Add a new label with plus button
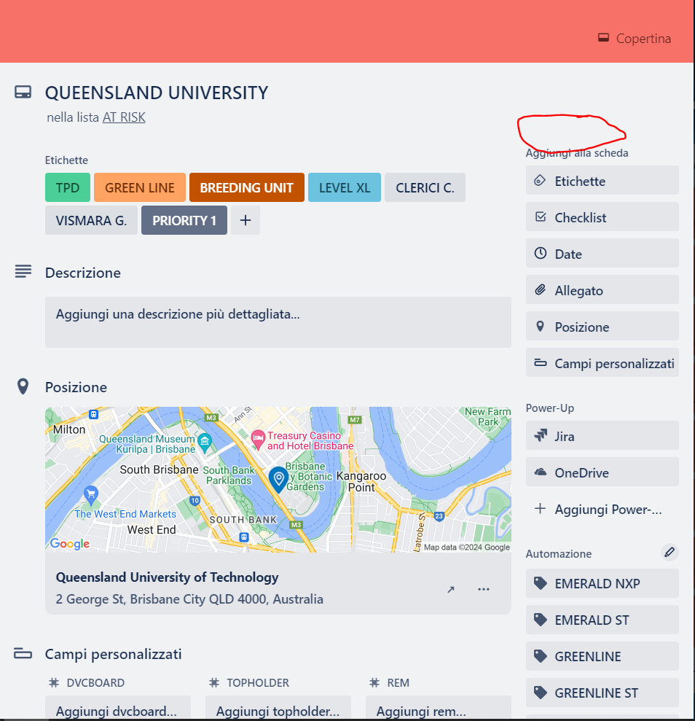This screenshot has width=695, height=721. click(246, 220)
